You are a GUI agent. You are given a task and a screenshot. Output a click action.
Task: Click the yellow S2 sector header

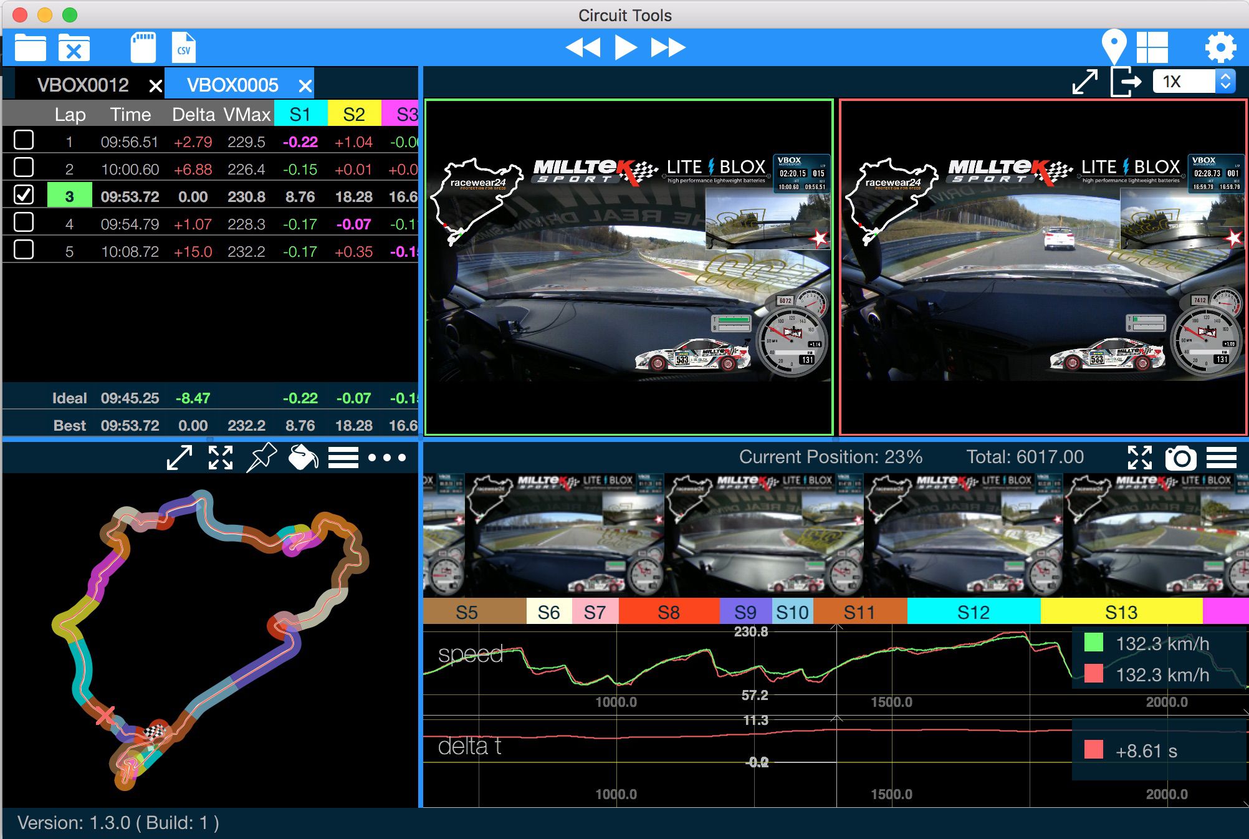click(354, 114)
